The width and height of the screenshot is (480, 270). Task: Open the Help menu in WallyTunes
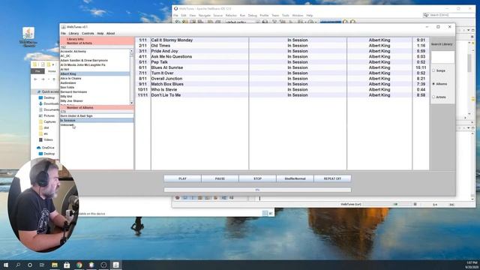click(100, 33)
